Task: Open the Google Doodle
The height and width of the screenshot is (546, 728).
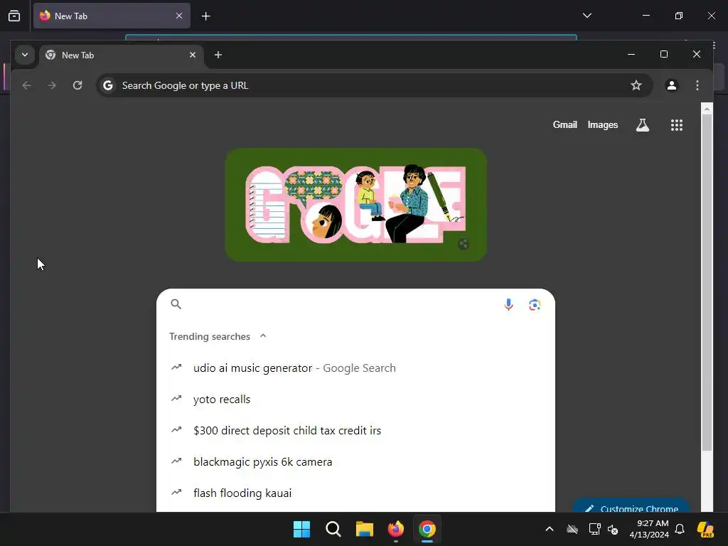Action: [x=355, y=204]
